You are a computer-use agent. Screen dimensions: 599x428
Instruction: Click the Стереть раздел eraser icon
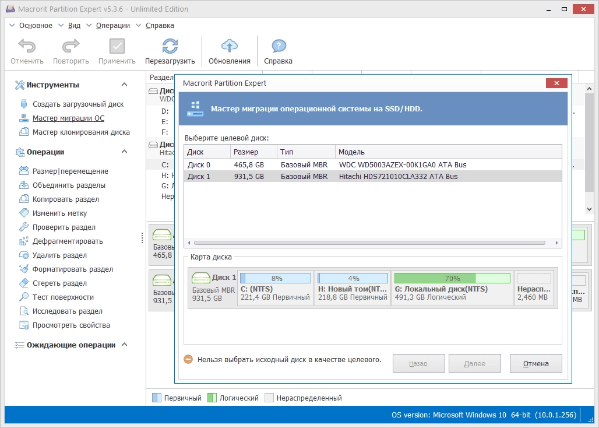(x=24, y=283)
